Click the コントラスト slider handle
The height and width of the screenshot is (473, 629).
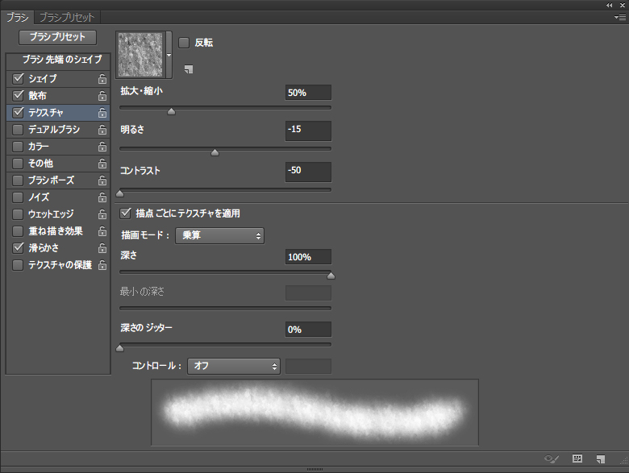[120, 193]
